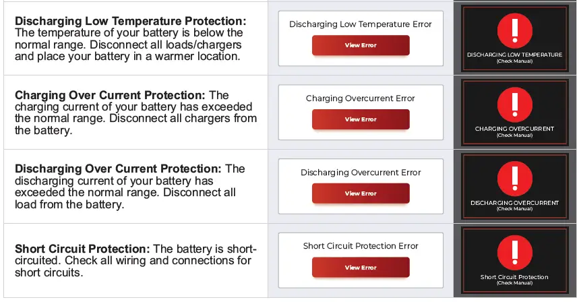
Task: Click the 'Short Circuit Protection:' bold heading
Action: point(83,249)
